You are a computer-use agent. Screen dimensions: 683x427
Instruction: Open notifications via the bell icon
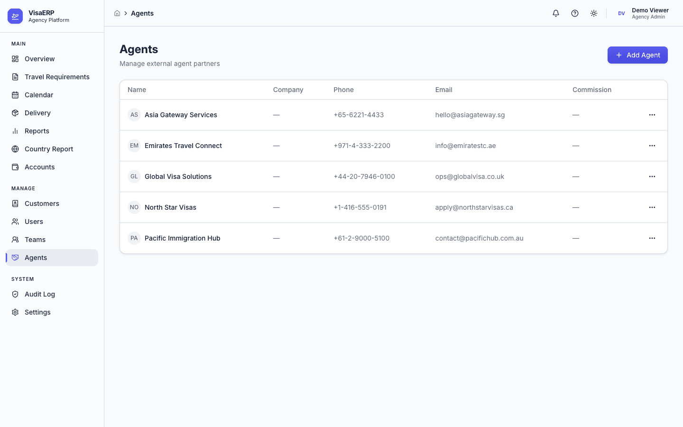click(555, 13)
